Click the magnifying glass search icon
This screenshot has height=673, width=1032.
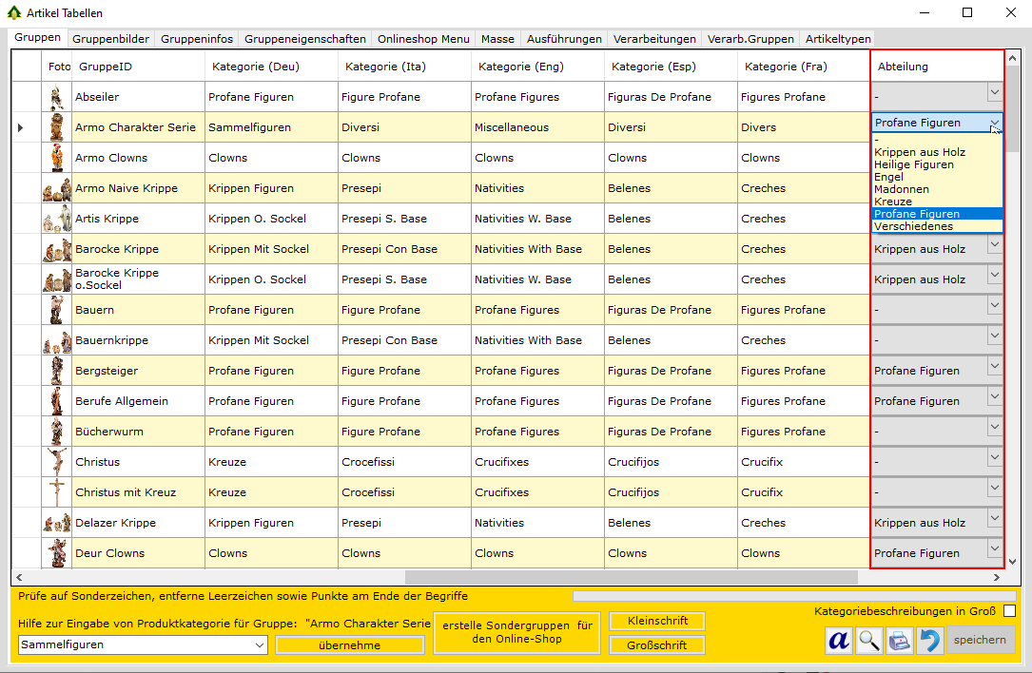pos(868,640)
